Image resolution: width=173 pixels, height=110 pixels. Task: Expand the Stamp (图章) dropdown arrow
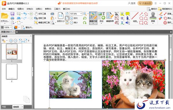pos(153,23)
